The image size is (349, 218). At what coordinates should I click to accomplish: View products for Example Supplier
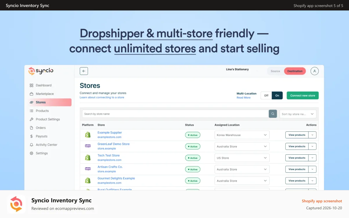pyautogui.click(x=297, y=135)
